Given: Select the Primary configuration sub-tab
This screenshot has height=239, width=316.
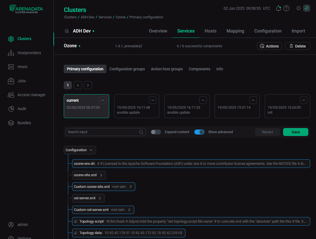Looking at the screenshot, I should (85, 69).
